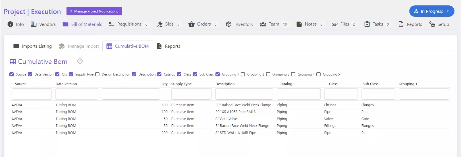This screenshot has height=157, width=461.
Task: Toggle the Catalog checkbox
Action: (x=159, y=74)
